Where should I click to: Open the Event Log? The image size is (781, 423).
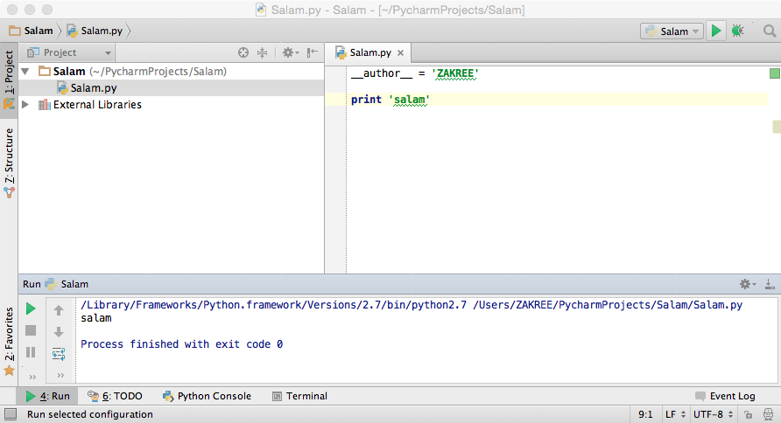coord(725,396)
